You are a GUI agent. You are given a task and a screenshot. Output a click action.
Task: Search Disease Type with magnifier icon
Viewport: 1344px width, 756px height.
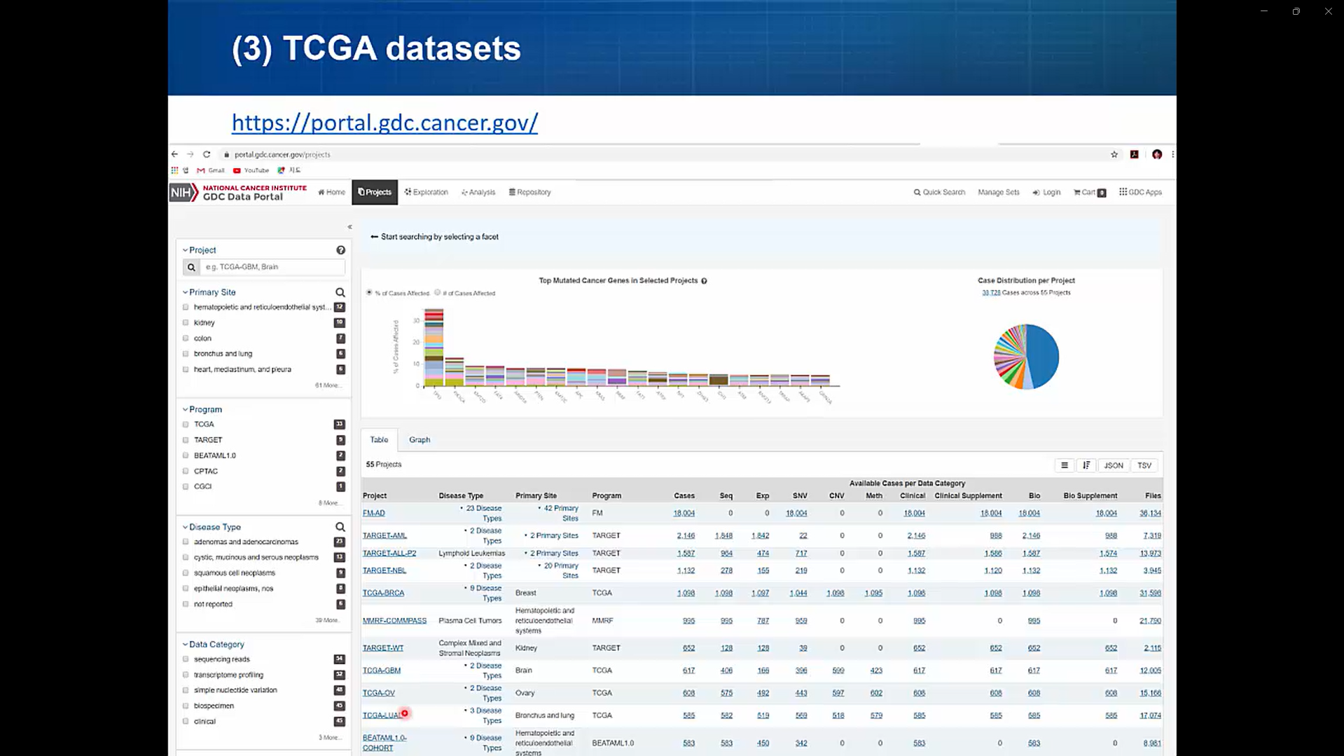pos(340,527)
